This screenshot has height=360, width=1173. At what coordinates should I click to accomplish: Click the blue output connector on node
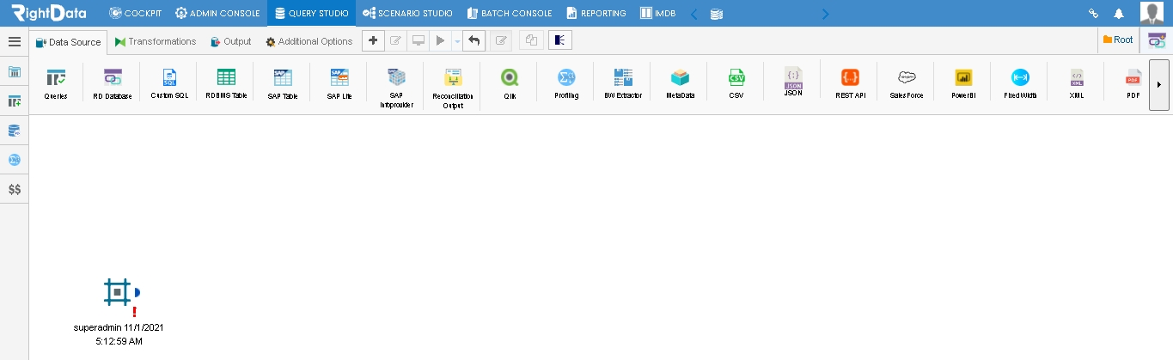pos(137,292)
